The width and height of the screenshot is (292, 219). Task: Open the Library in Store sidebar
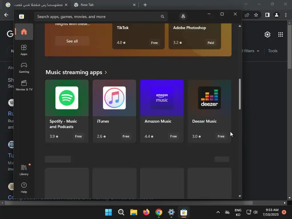(24, 170)
